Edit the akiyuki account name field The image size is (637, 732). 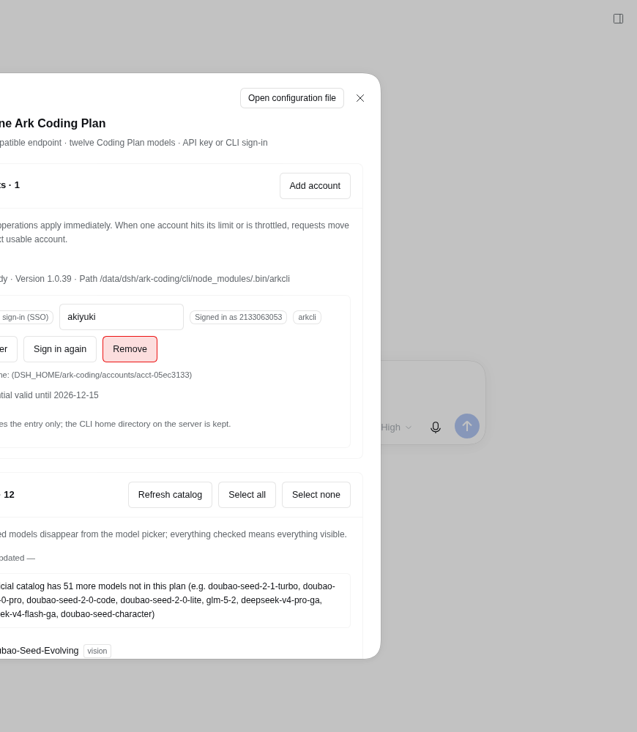(x=122, y=317)
